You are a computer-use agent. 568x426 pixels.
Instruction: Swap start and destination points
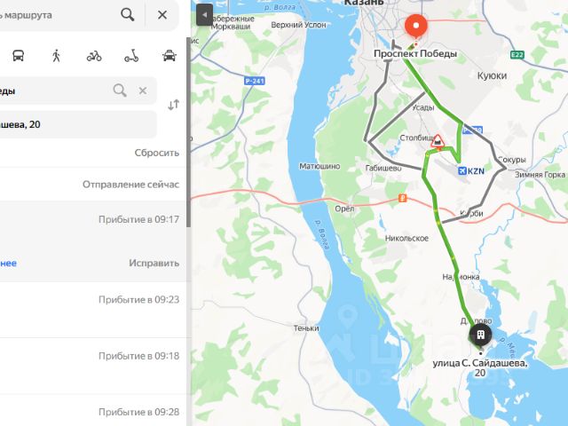[174, 105]
